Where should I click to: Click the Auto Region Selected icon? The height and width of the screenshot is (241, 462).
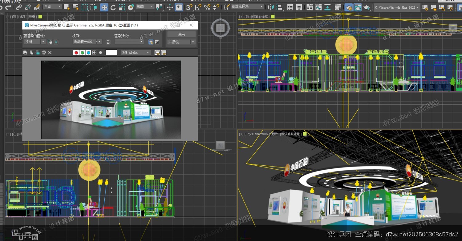pos(56,42)
